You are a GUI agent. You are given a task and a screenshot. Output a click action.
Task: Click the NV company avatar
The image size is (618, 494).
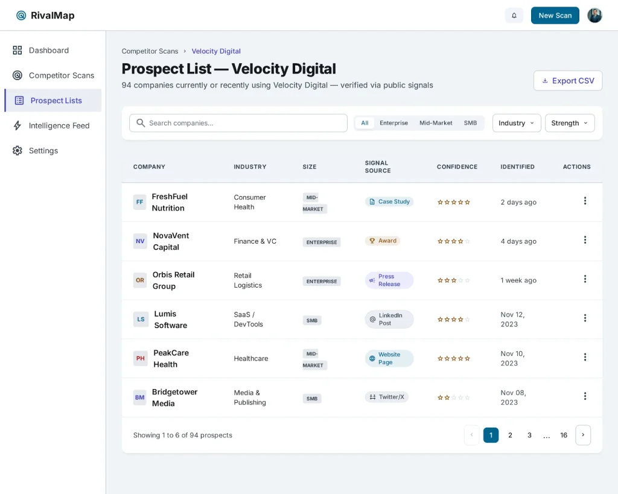(140, 241)
